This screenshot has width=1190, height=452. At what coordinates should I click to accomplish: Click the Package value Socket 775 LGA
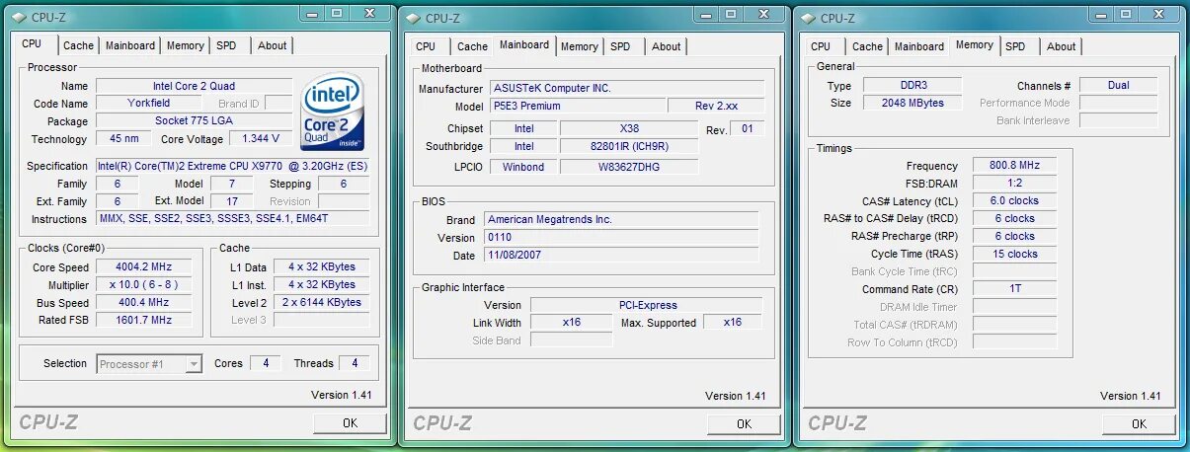pos(194,121)
